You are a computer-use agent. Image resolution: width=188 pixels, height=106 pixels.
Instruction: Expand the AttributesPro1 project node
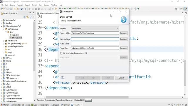(x=1, y=20)
